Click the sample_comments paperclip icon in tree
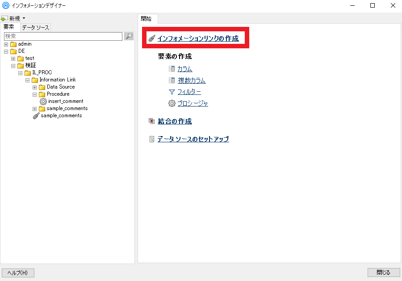The image size is (402, 281). point(36,116)
